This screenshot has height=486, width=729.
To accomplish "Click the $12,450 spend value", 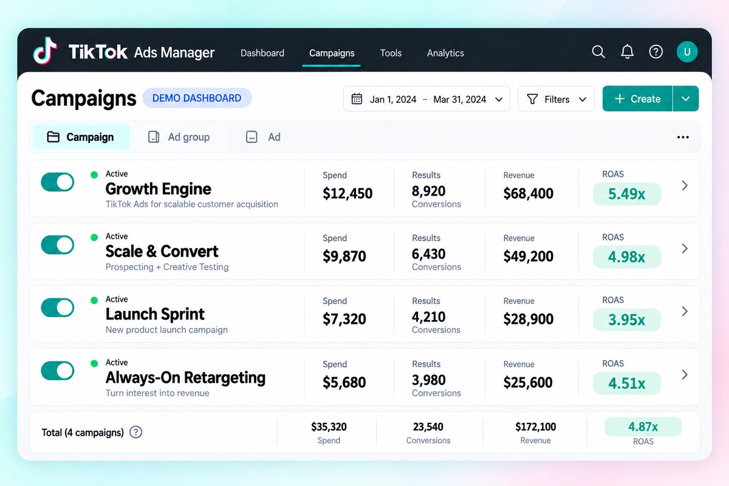I will [347, 194].
